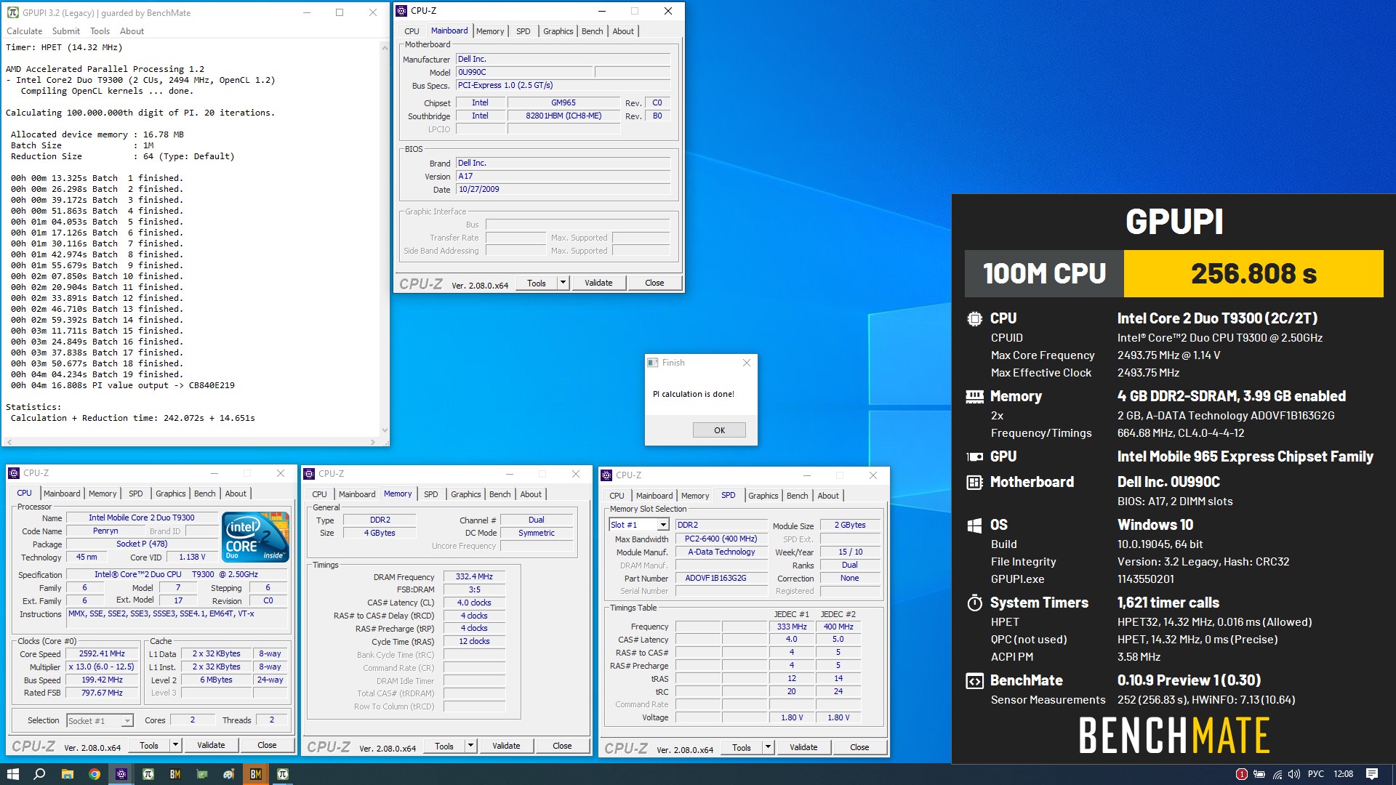Click the RUS language indicator in tray
The height and width of the screenshot is (785, 1396).
coord(1316,774)
